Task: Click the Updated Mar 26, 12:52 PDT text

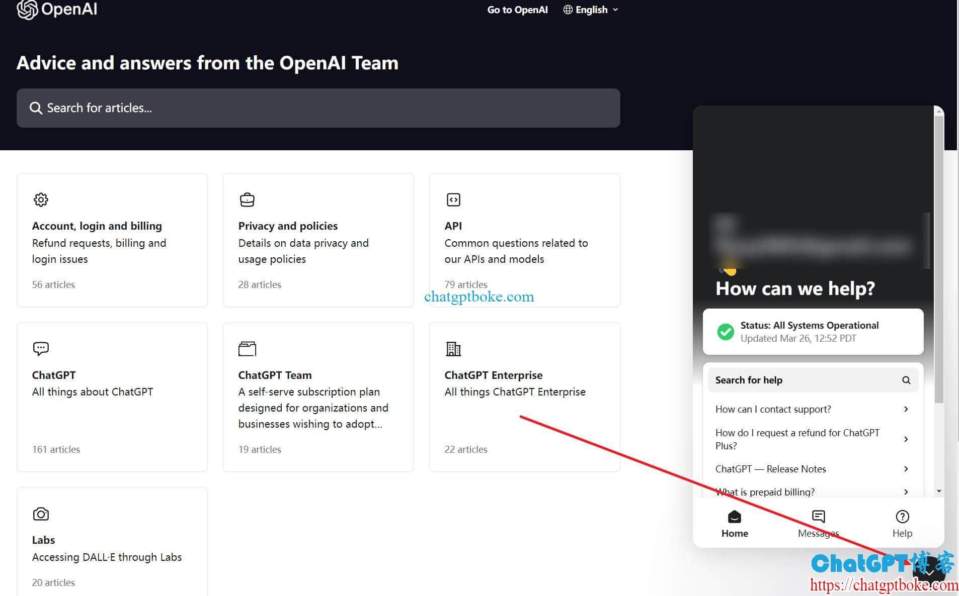Action: tap(798, 338)
